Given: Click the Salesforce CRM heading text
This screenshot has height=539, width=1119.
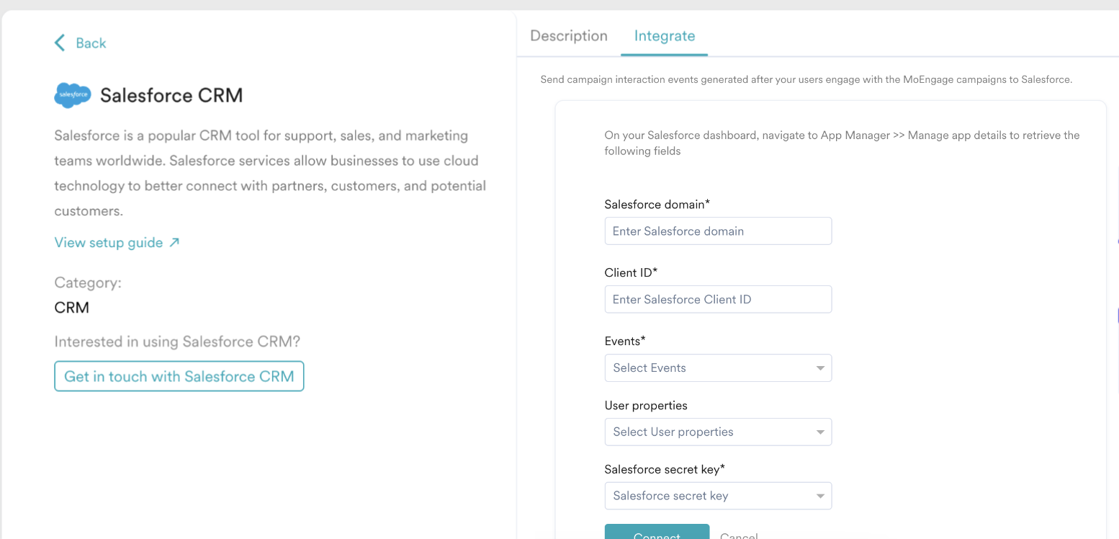Looking at the screenshot, I should coord(171,95).
